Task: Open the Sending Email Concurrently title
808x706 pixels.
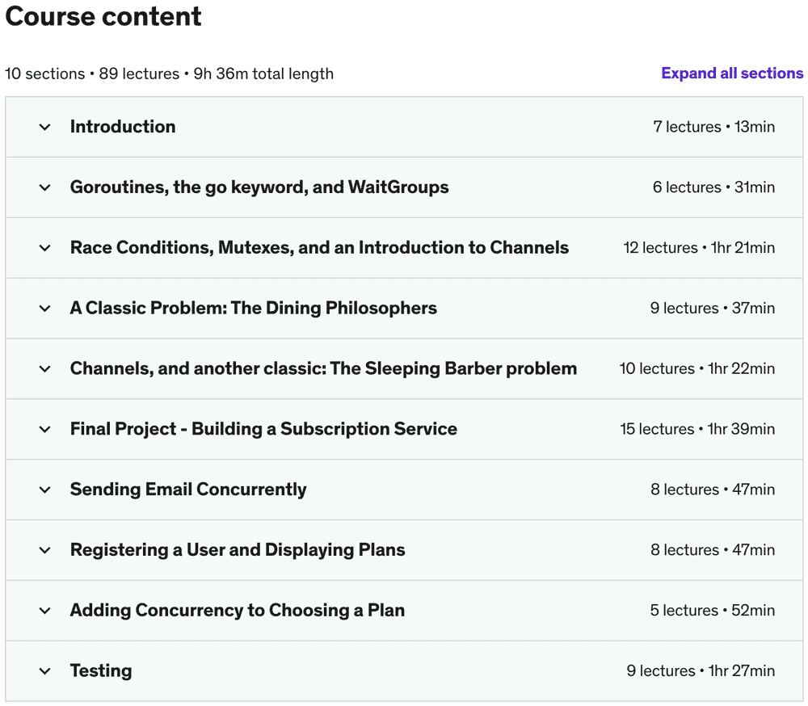Action: click(188, 490)
